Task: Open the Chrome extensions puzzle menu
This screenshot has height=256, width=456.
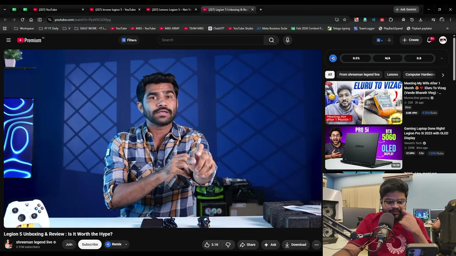Action: point(391,20)
